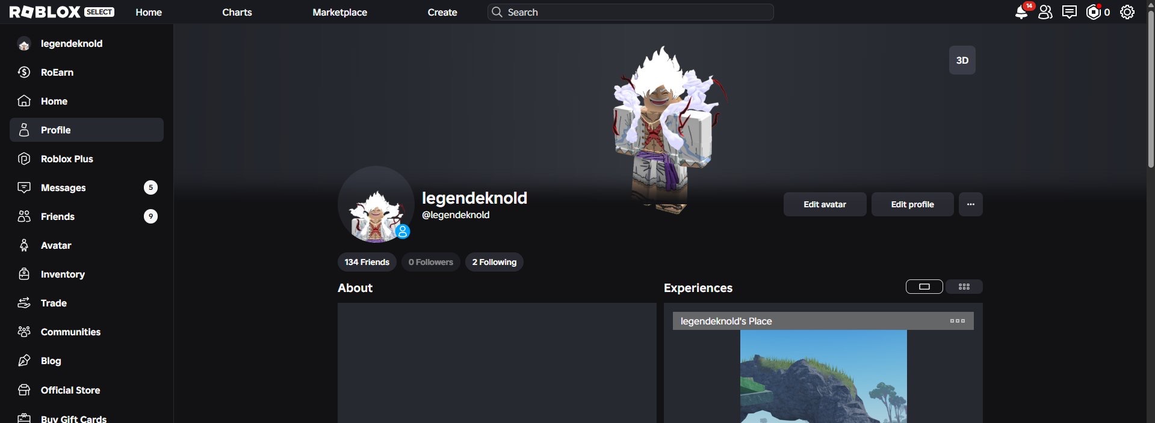
Task: Open the Marketplace tab
Action: click(x=340, y=12)
